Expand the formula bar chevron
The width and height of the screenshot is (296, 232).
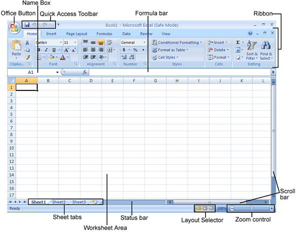(273, 72)
